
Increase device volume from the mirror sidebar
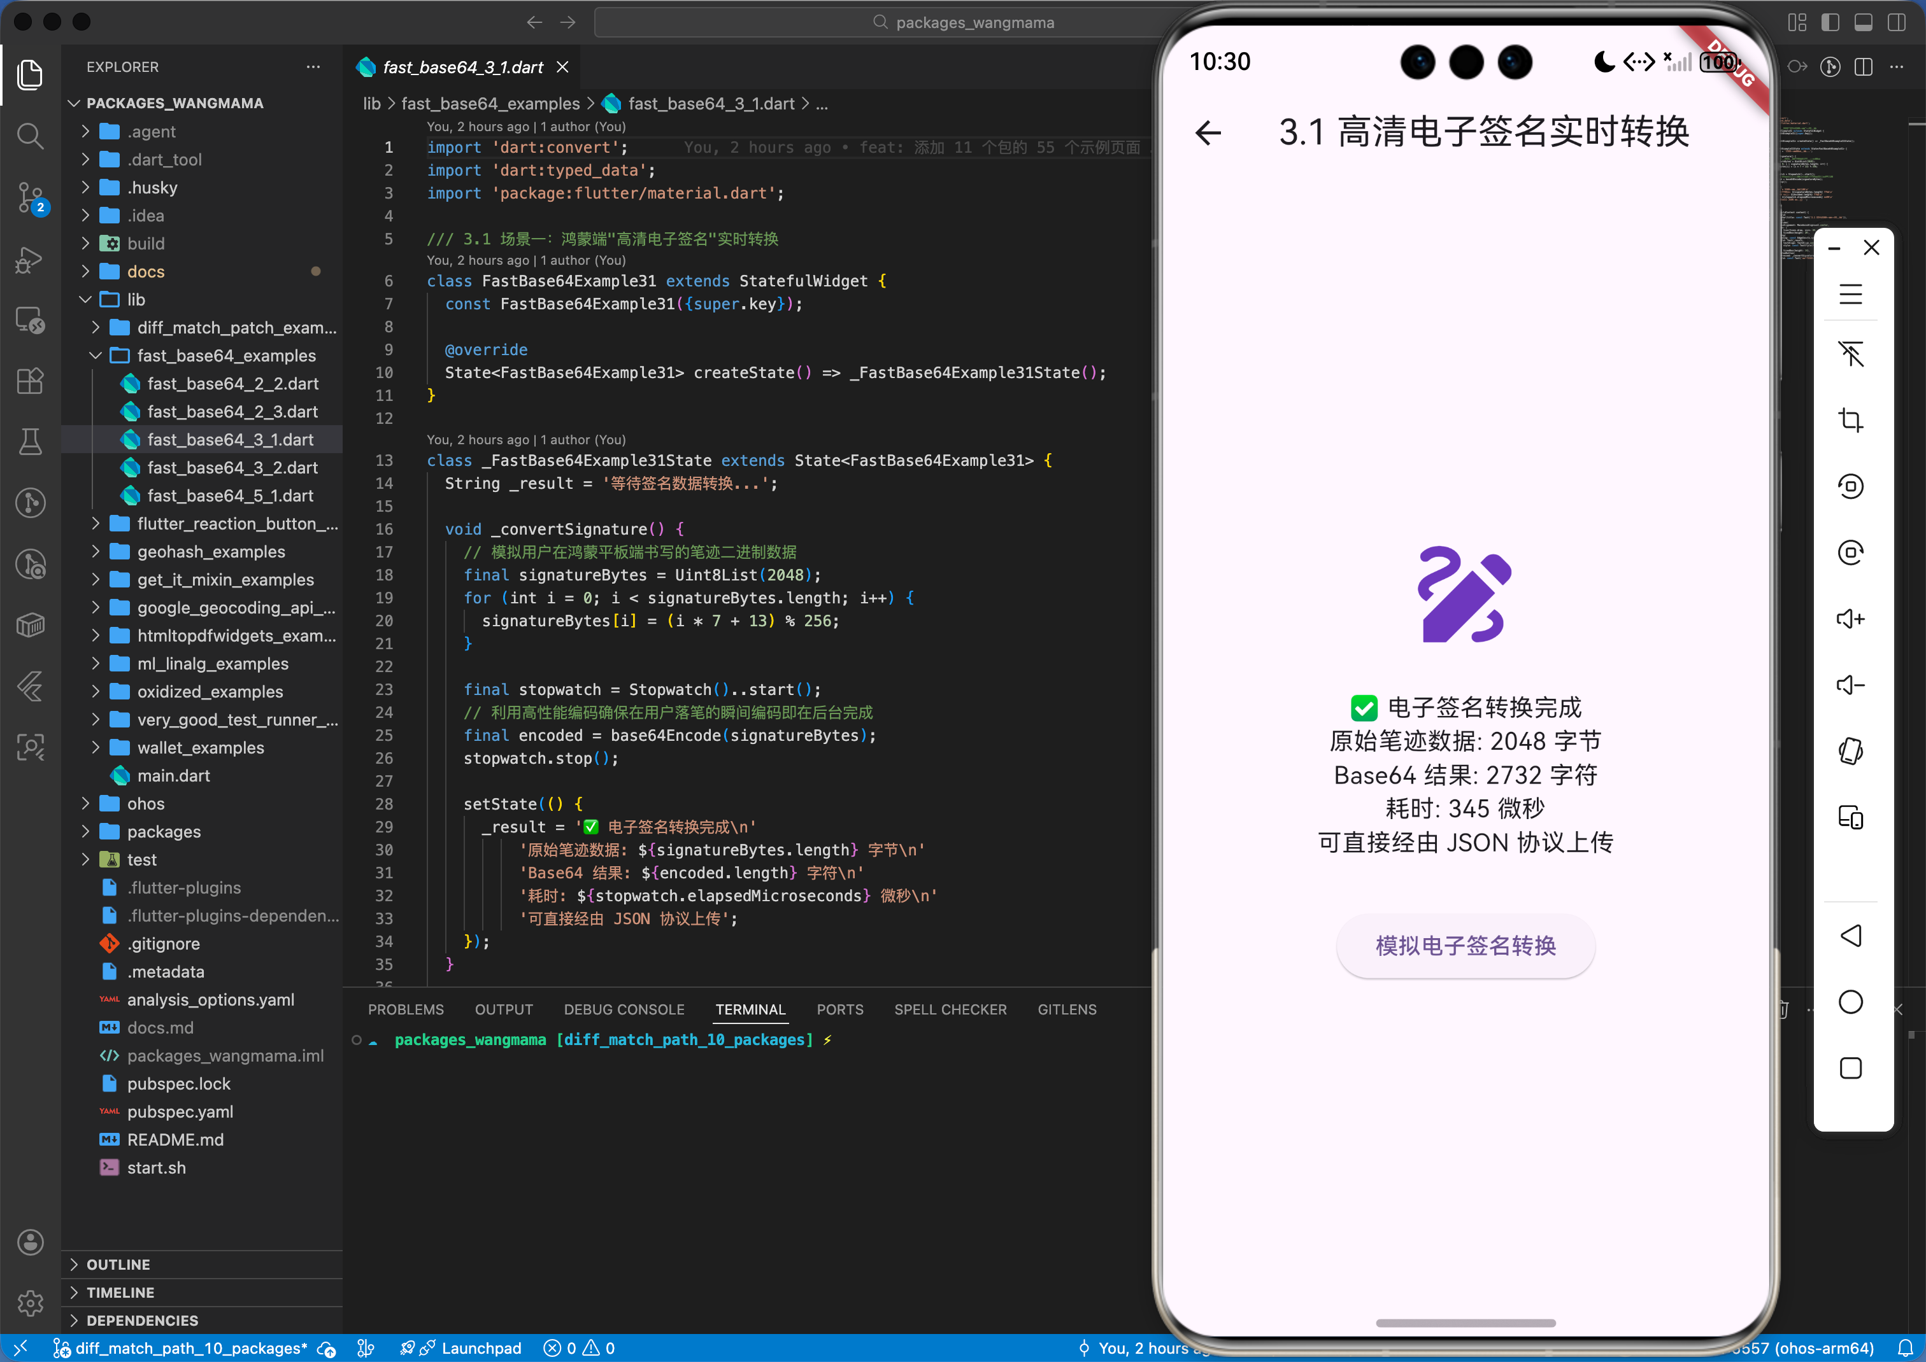click(1851, 618)
